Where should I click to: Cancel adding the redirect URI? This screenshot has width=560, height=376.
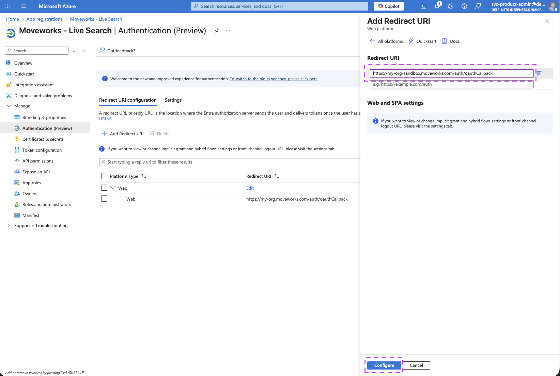point(416,365)
